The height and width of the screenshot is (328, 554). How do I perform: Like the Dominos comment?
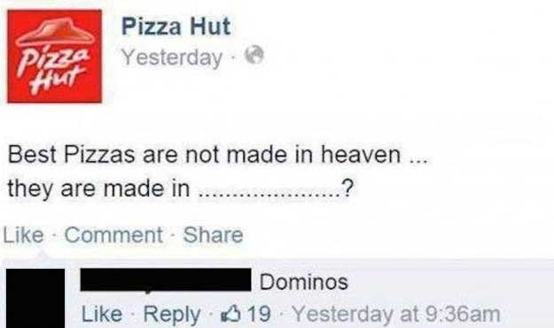pos(102,314)
